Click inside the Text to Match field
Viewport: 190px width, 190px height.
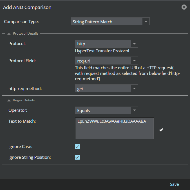click(114, 128)
